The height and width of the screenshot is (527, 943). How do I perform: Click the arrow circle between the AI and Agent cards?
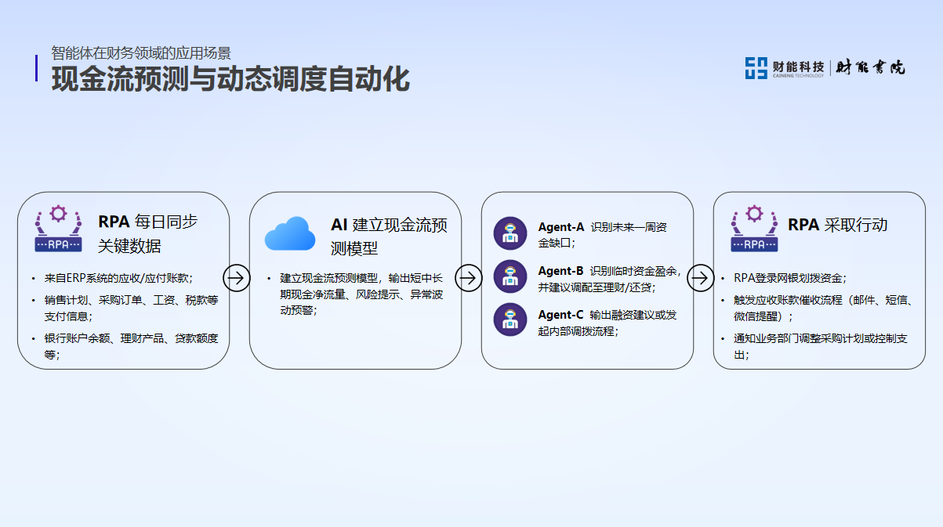469,277
